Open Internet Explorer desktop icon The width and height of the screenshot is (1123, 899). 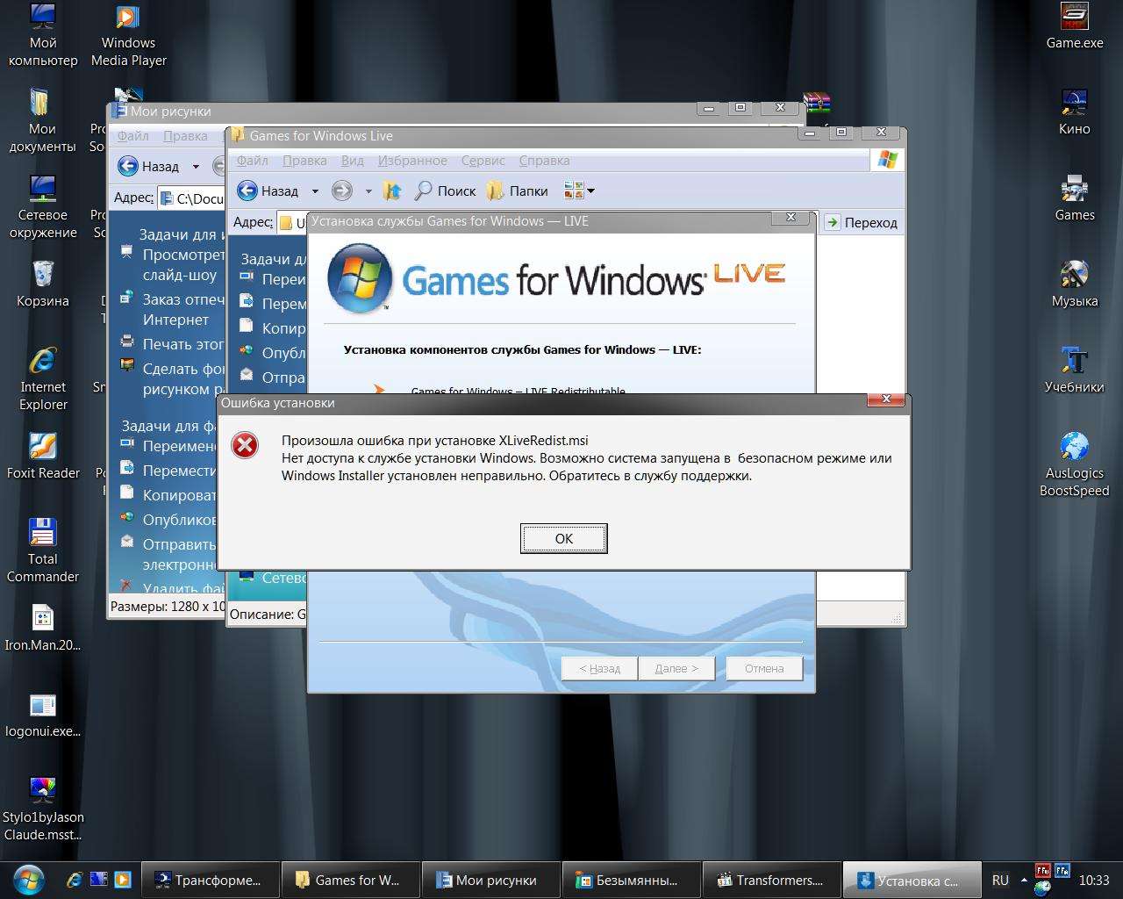coord(42,378)
